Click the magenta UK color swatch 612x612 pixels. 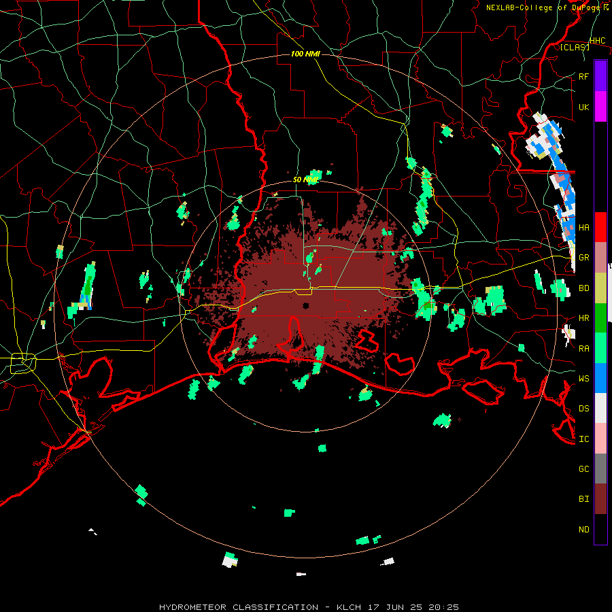(x=600, y=107)
